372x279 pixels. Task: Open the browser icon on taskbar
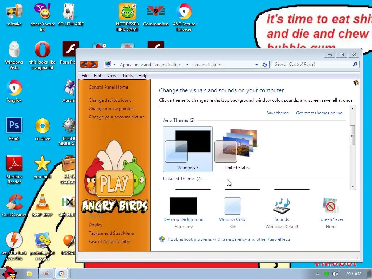click(x=61, y=274)
